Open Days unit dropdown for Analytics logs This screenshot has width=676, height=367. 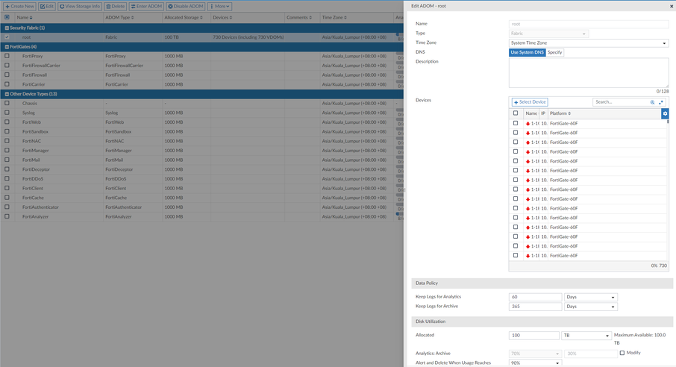pyautogui.click(x=591, y=297)
